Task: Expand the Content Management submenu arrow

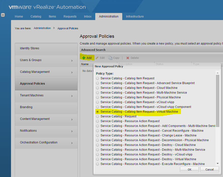Action: tap(72, 119)
